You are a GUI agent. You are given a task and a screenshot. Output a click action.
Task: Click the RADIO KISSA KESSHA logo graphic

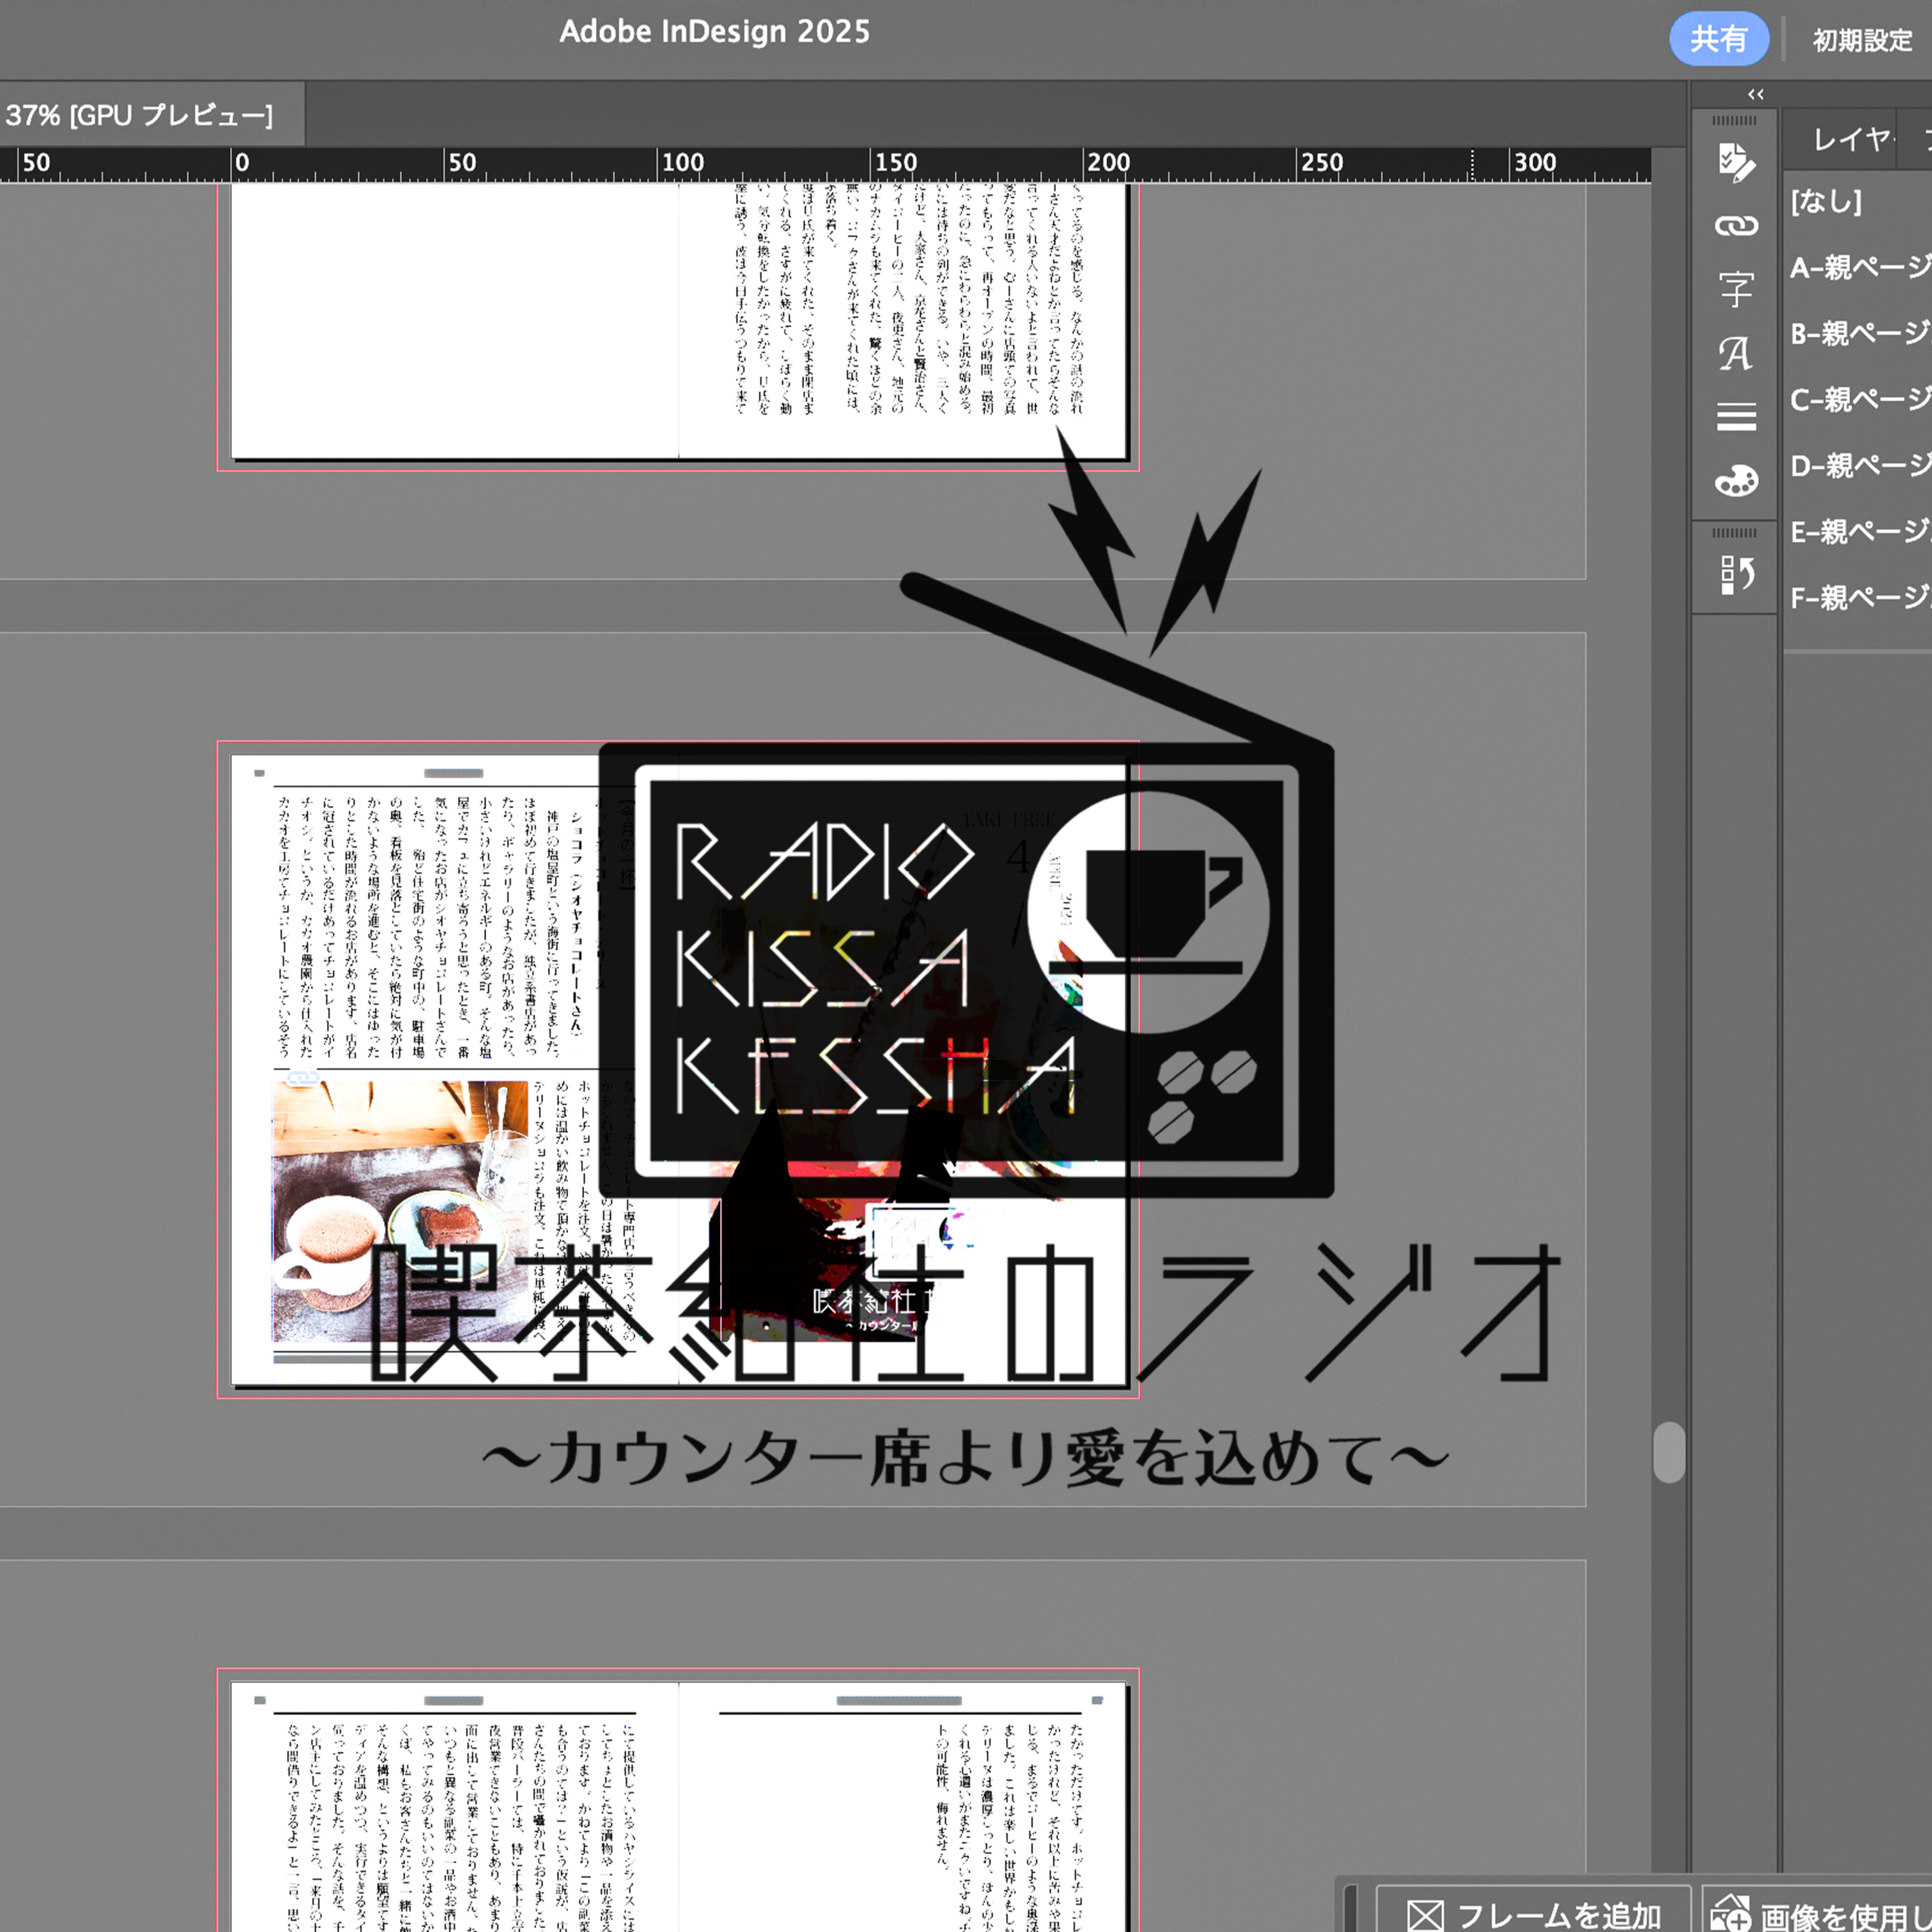tap(966, 970)
